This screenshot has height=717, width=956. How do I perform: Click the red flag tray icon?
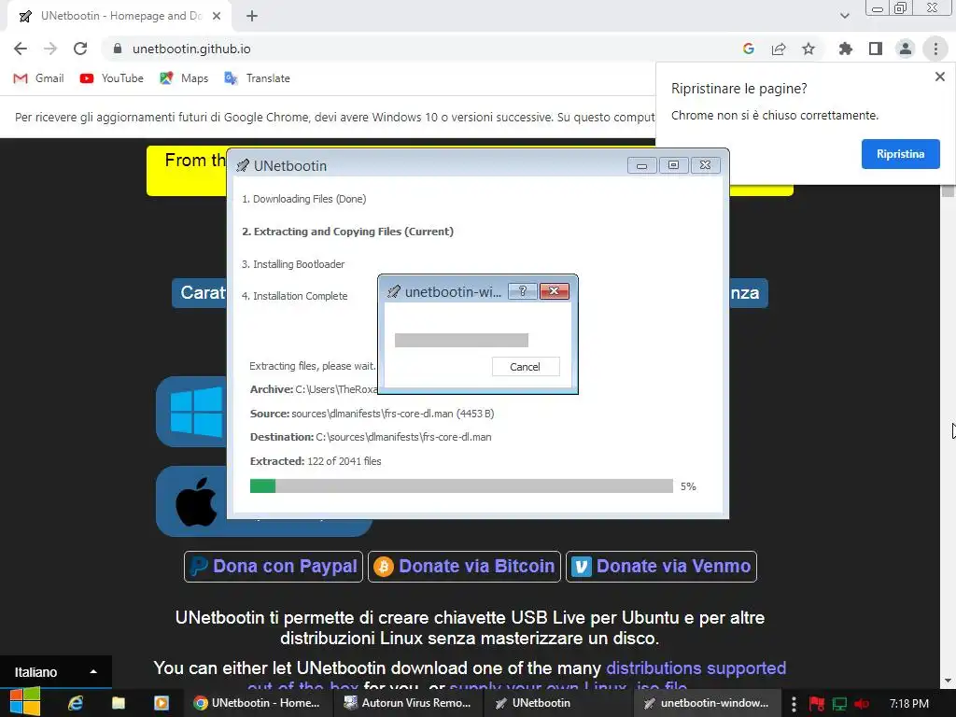tap(817, 704)
